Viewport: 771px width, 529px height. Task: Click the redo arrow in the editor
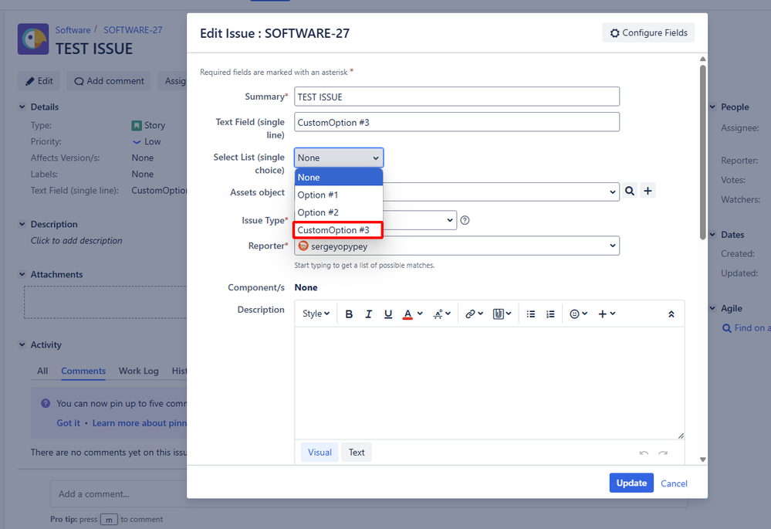point(663,453)
